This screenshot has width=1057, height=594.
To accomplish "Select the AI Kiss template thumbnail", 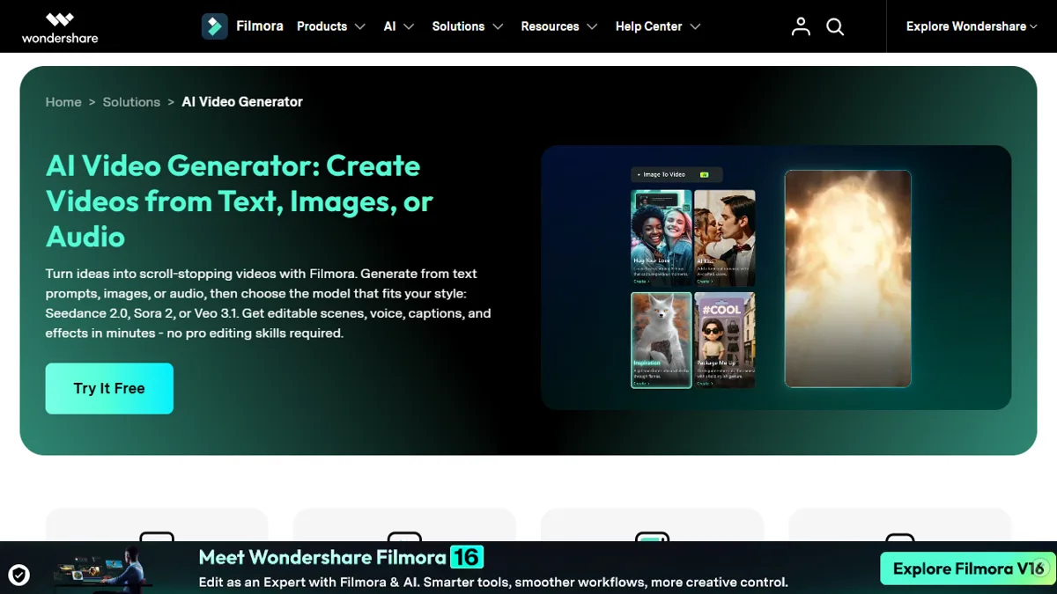I will tap(725, 238).
